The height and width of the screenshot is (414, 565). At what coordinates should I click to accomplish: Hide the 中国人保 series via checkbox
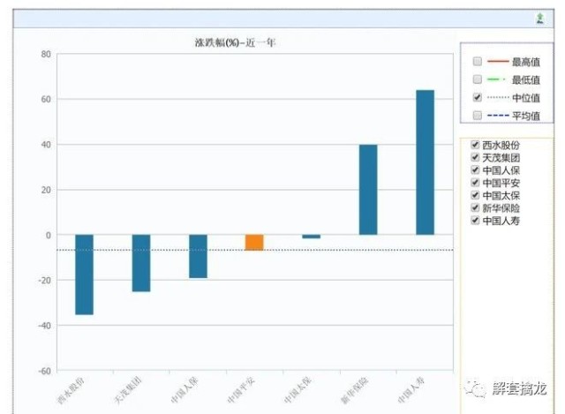tap(475, 169)
